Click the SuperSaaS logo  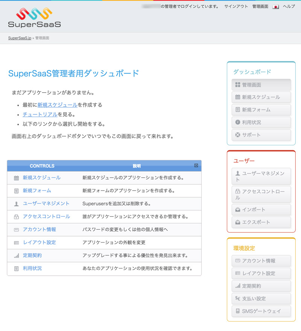[x=34, y=18]
